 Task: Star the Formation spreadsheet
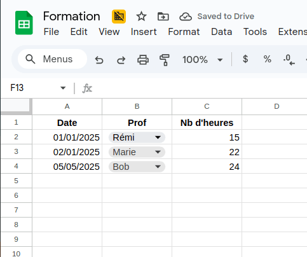(x=141, y=17)
